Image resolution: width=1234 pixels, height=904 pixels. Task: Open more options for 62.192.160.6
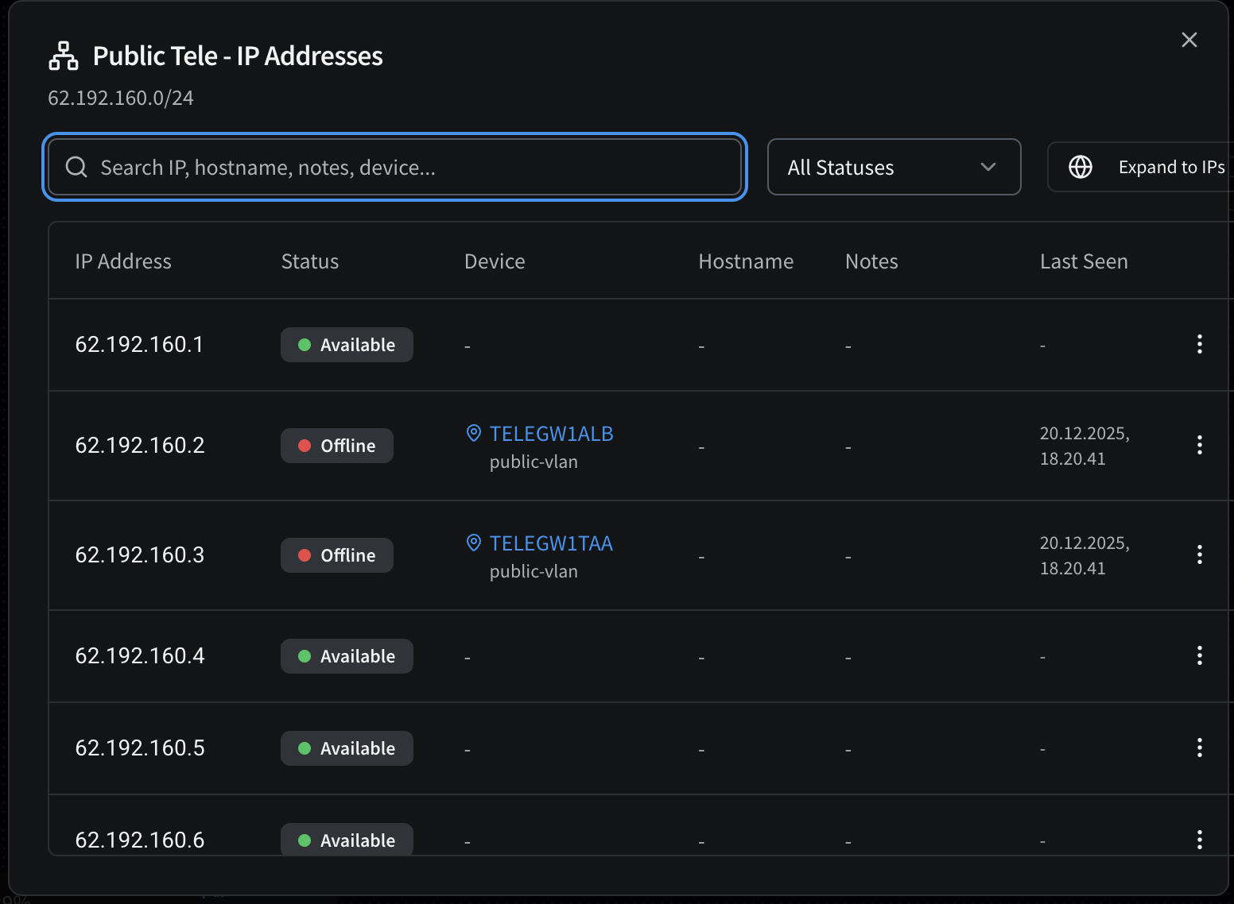click(1199, 839)
